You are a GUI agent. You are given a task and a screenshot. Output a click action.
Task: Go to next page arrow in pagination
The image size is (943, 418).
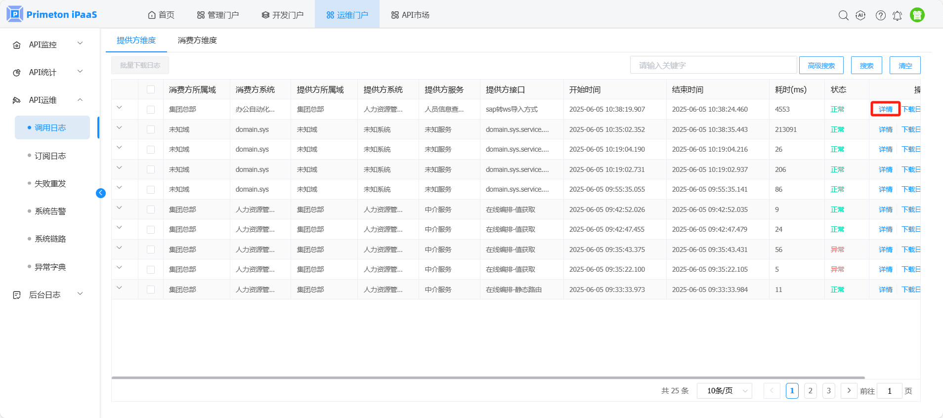(x=849, y=391)
